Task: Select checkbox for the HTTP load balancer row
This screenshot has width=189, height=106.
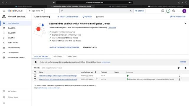Action: pos(35,76)
